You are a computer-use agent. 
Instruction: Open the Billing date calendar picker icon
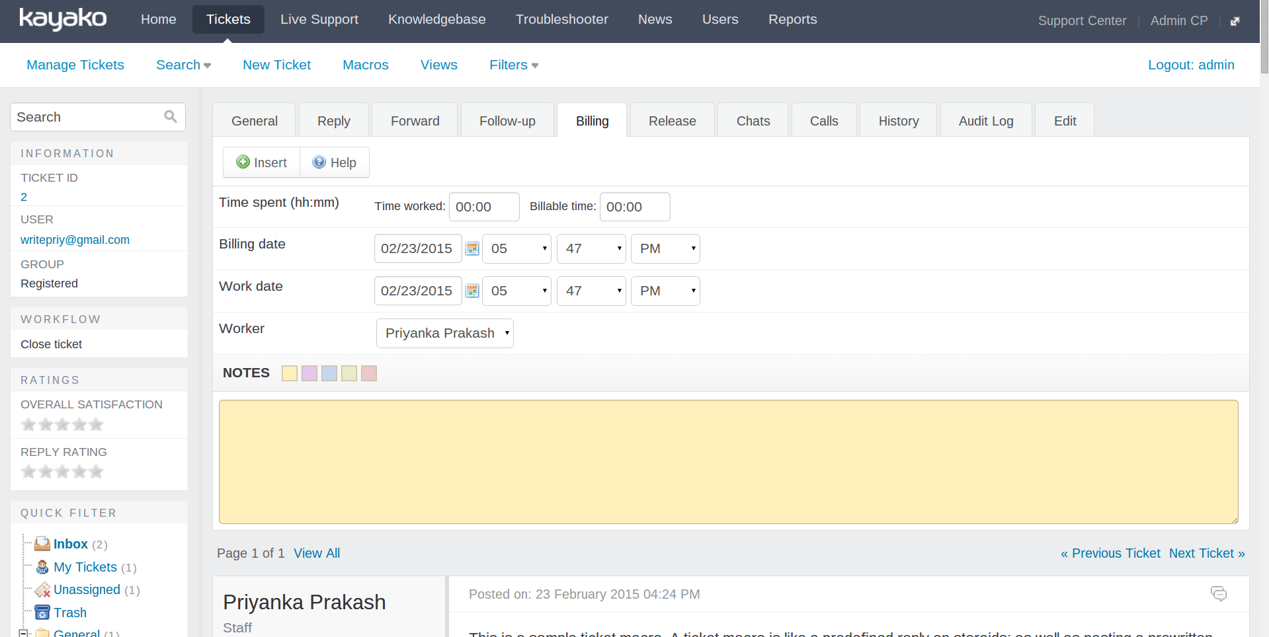pyautogui.click(x=472, y=248)
